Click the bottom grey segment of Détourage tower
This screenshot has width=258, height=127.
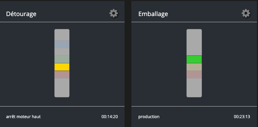point(62,88)
